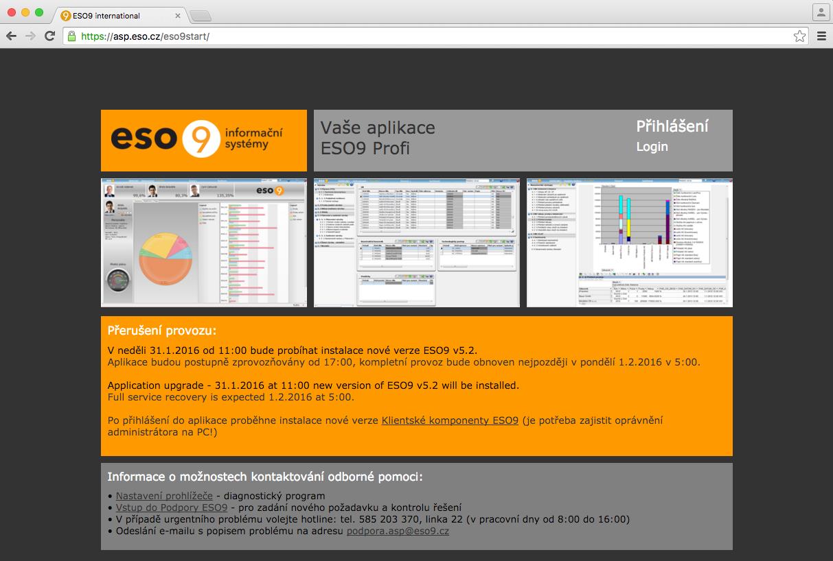Click the 'ESO9 Profi' text
833x561 pixels.
pyautogui.click(x=365, y=148)
